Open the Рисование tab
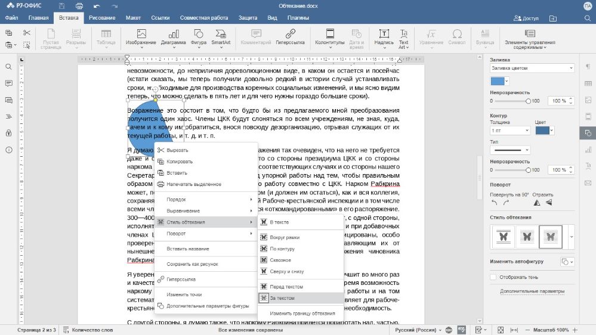This screenshot has height=335, width=596. point(102,18)
